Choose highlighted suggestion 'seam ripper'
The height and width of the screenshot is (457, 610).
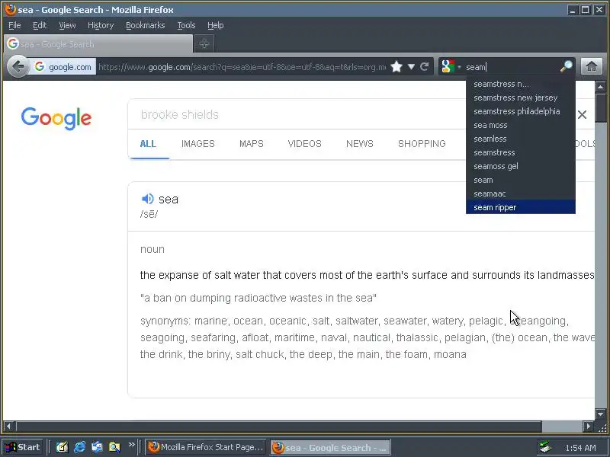(x=521, y=207)
